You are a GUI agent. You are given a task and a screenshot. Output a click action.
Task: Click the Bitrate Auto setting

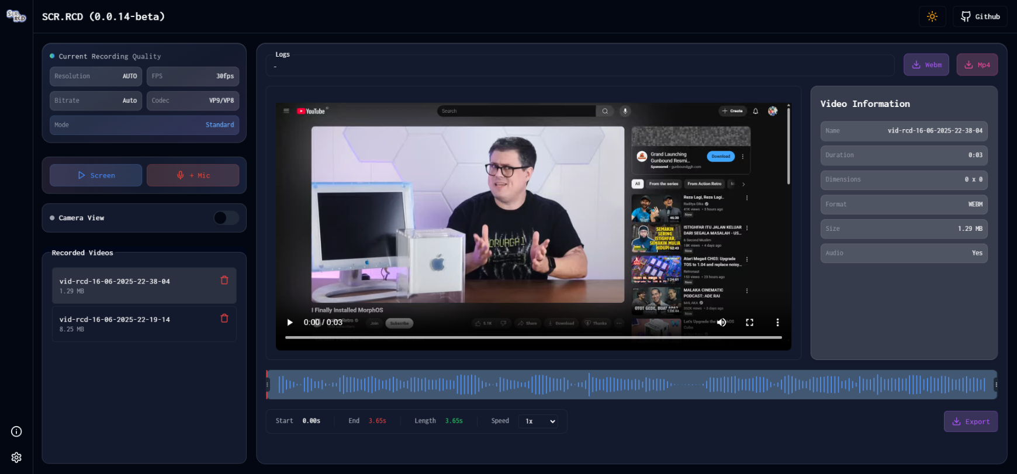pyautogui.click(x=96, y=101)
